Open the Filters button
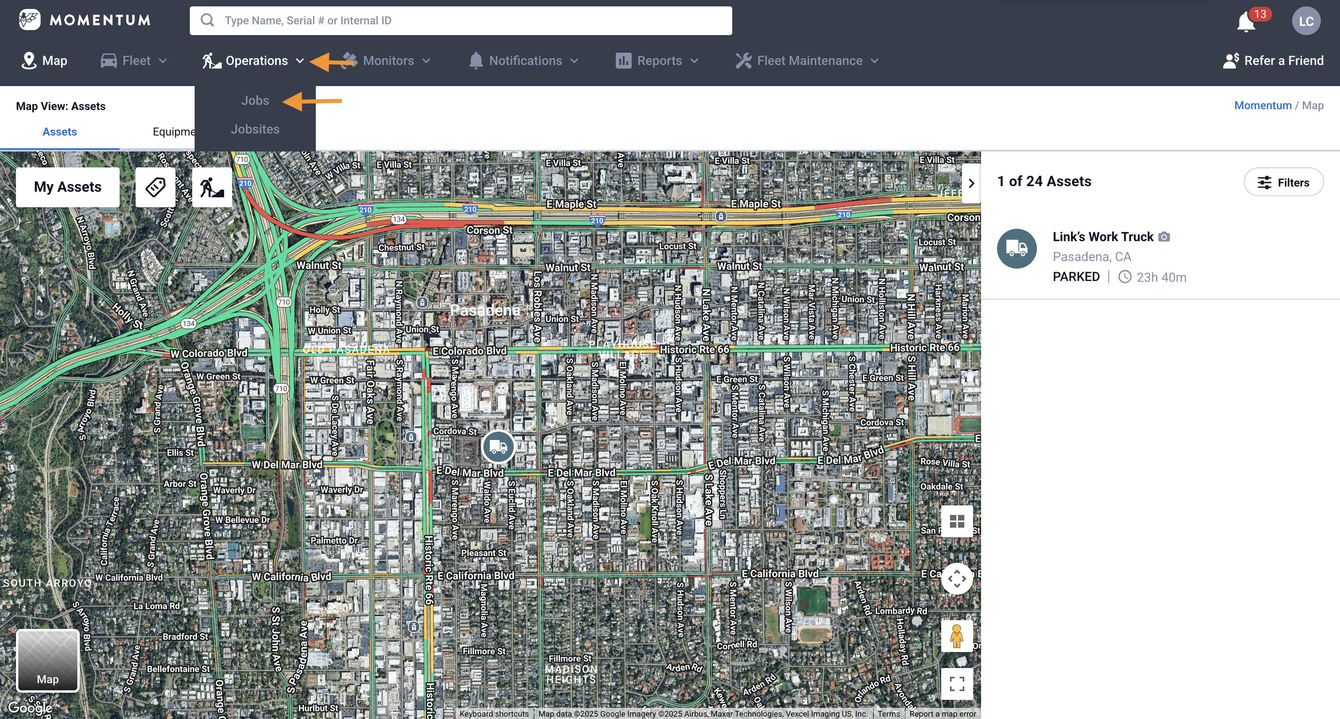The height and width of the screenshot is (719, 1340). 1283,182
